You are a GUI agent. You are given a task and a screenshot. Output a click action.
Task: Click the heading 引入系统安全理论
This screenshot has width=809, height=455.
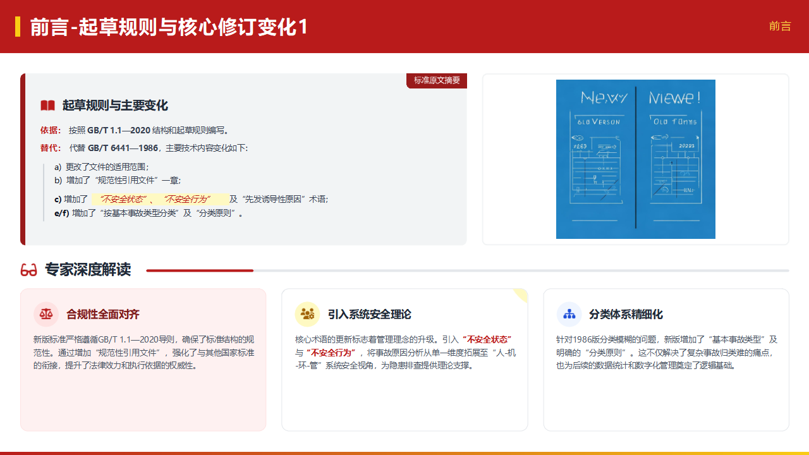click(369, 314)
